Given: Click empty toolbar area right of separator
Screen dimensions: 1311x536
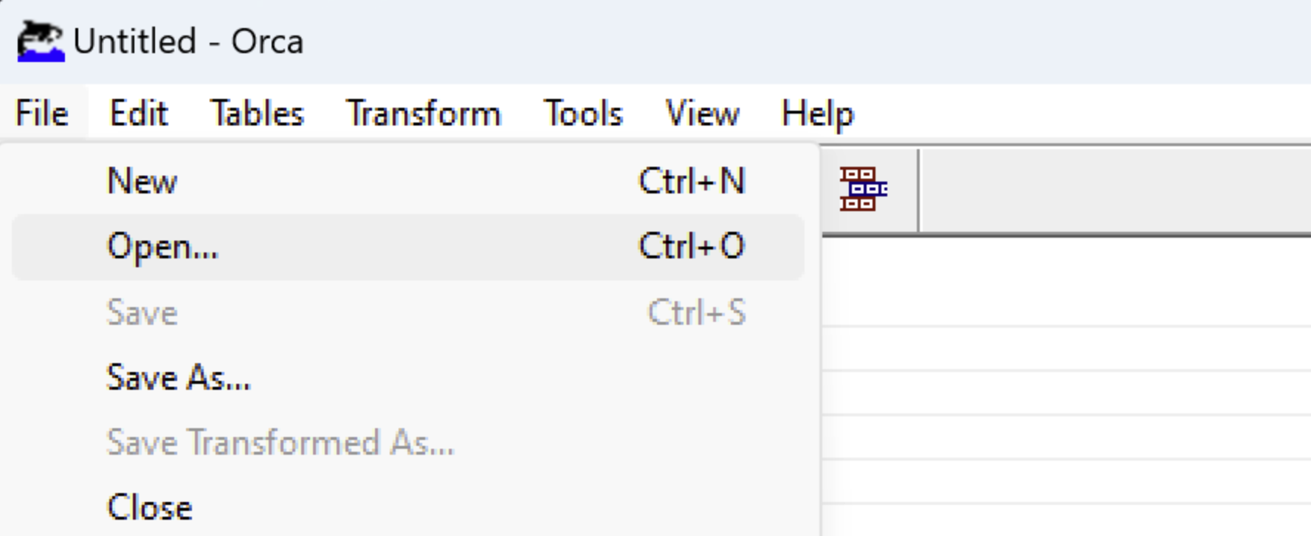Looking at the screenshot, I should click(x=1115, y=190).
